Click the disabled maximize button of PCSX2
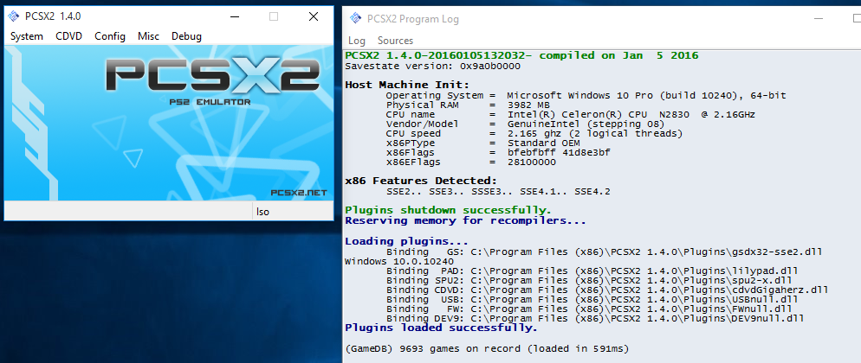The image size is (861, 363). (274, 16)
